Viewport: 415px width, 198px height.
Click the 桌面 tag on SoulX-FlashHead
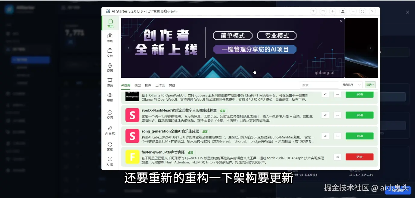point(223,111)
